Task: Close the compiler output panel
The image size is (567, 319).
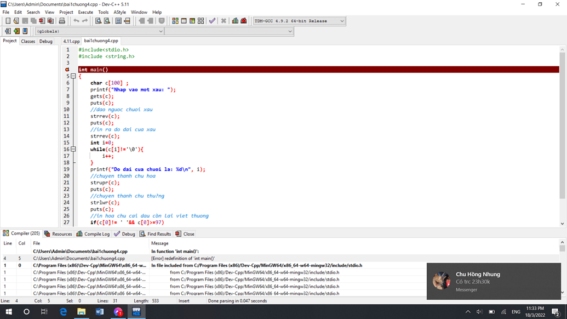Action: click(x=185, y=233)
